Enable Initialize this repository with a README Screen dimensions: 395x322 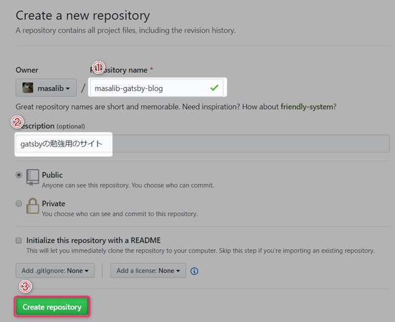coord(19,241)
